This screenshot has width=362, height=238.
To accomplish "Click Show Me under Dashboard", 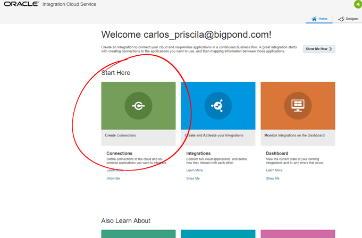I will [272, 178].
